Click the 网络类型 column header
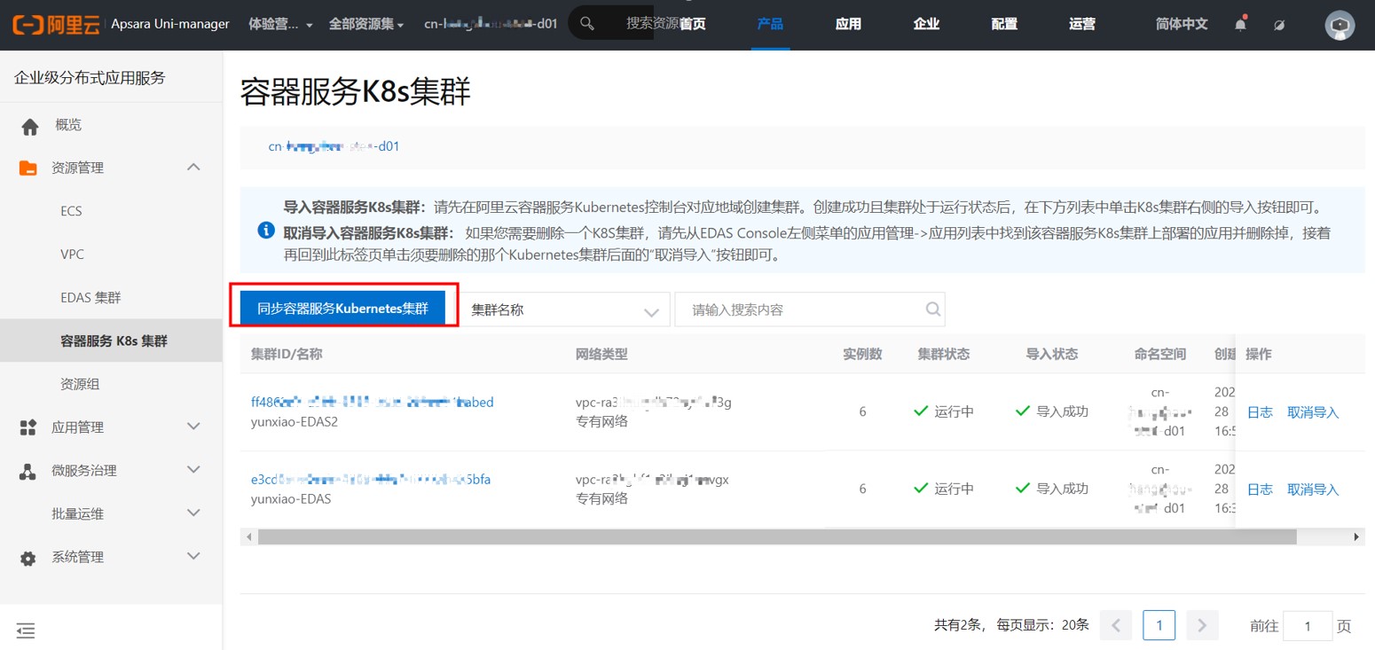 point(602,355)
